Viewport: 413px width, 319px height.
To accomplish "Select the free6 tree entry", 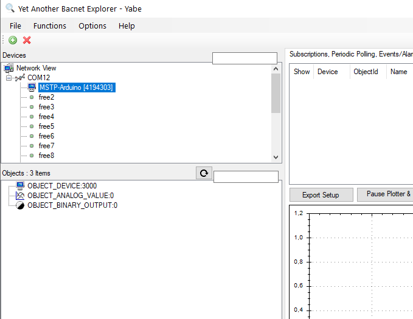I will 46,136.
